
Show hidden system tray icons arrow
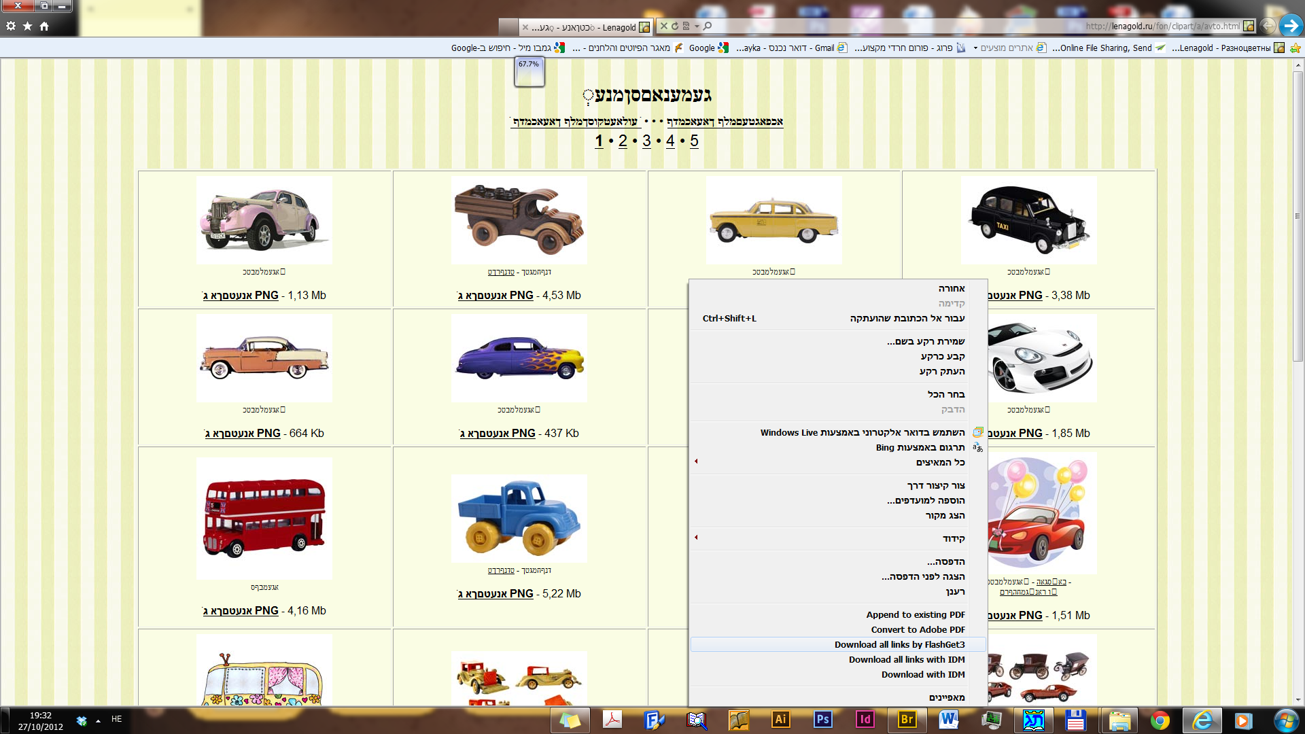pyautogui.click(x=98, y=720)
